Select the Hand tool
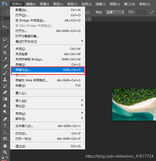156x161 pixels. (5, 146)
